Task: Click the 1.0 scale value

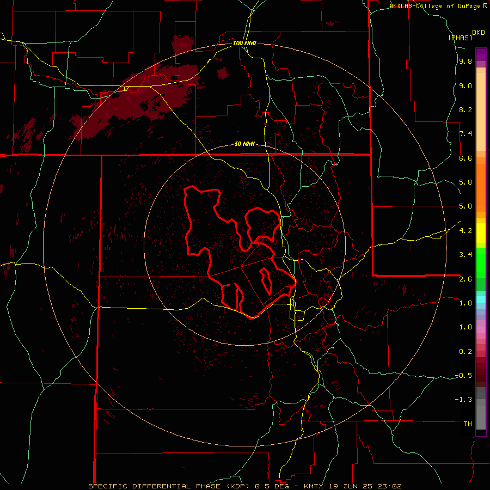Action: pyautogui.click(x=465, y=327)
